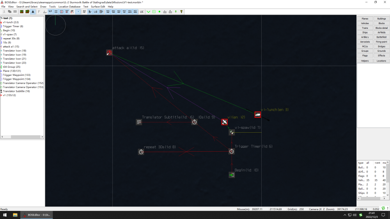Select Begin (10) in the tree
This screenshot has height=219, width=390.
[x=9, y=30]
